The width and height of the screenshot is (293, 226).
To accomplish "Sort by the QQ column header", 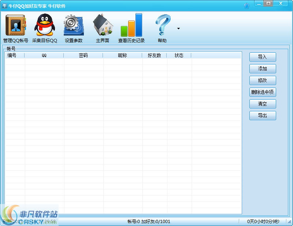I will pos(44,55).
